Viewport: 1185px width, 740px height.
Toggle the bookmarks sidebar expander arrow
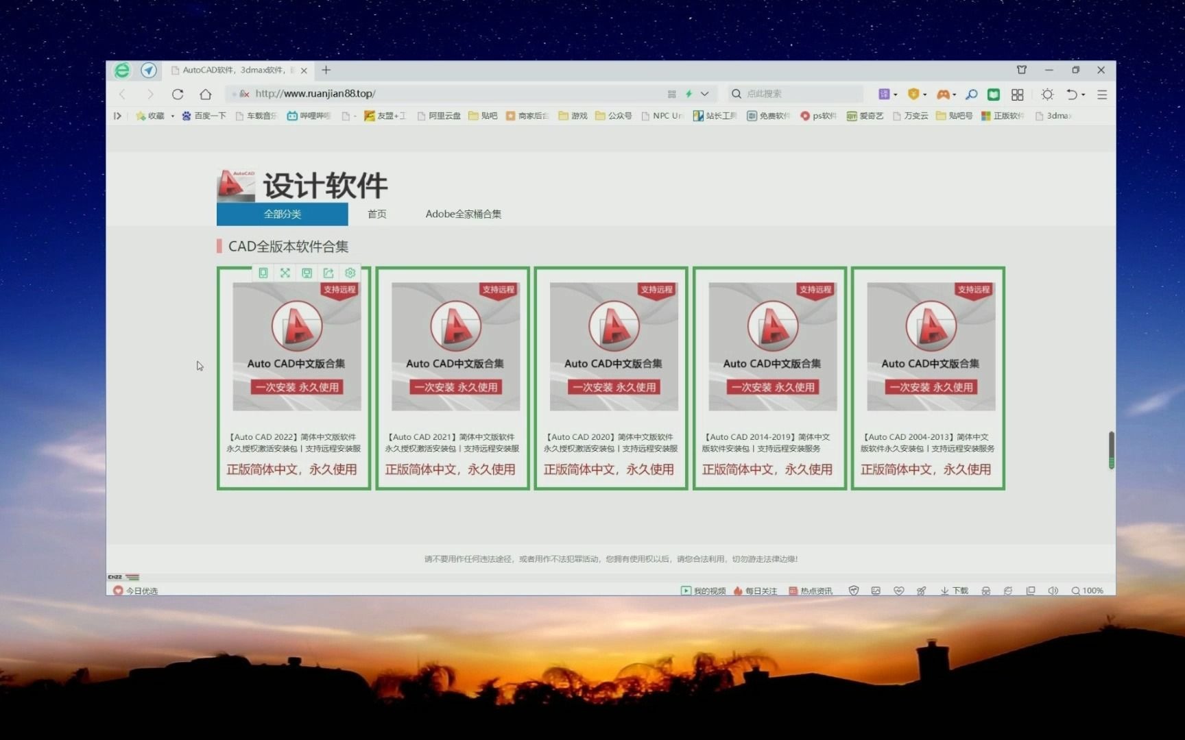[117, 116]
